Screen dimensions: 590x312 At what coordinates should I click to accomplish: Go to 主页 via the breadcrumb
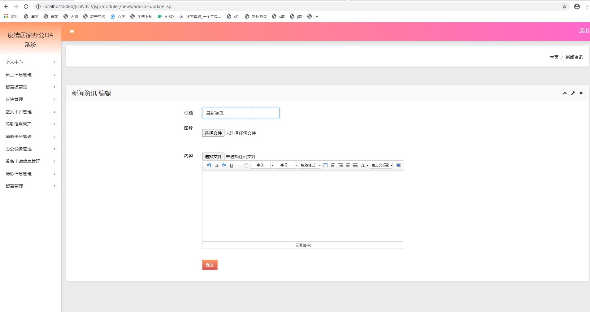click(554, 57)
